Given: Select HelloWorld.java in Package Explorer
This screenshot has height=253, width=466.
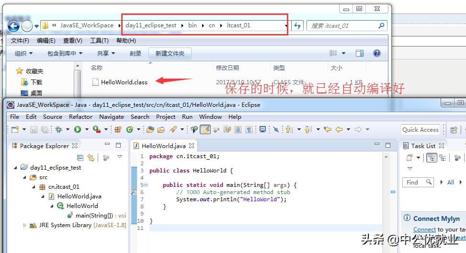Looking at the screenshot, I should (79, 196).
